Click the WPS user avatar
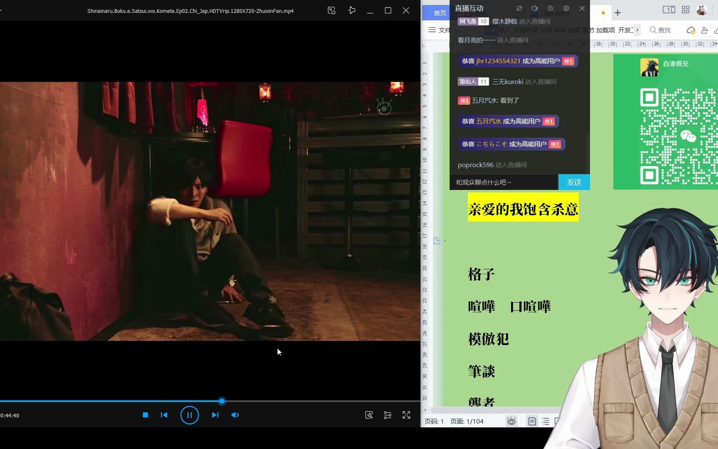 702,10
